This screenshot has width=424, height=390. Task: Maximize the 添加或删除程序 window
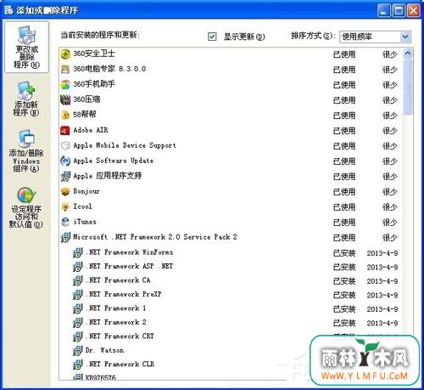pyautogui.click(x=399, y=11)
